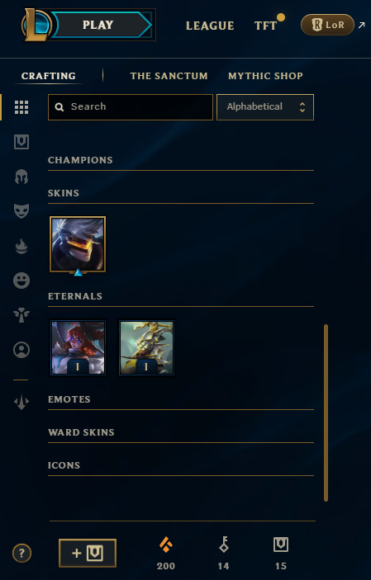Click the Search input field
This screenshot has height=580, width=371.
[x=131, y=107]
